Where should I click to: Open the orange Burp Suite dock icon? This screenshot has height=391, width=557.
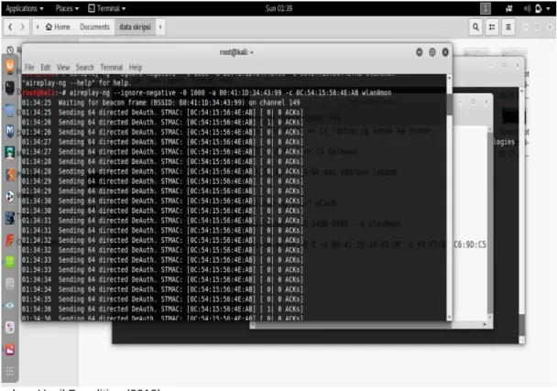click(x=10, y=174)
